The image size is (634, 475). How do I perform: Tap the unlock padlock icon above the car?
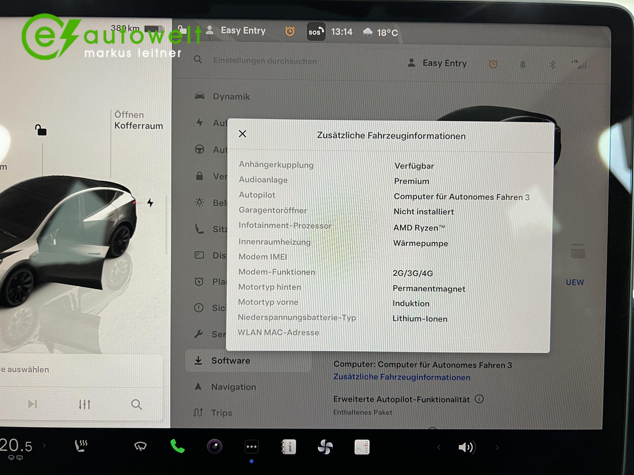41,130
